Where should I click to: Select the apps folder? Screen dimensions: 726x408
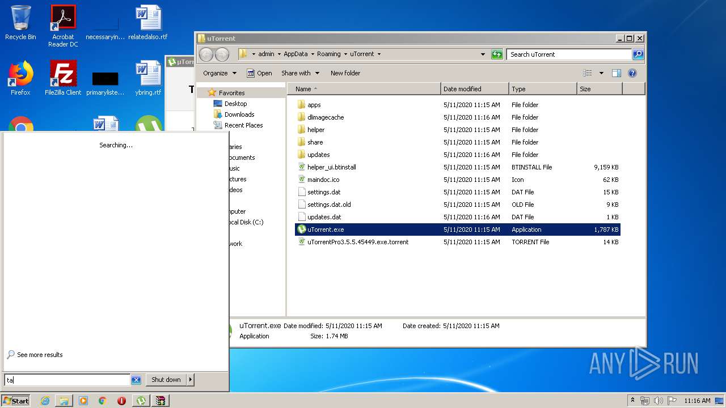(x=309, y=105)
